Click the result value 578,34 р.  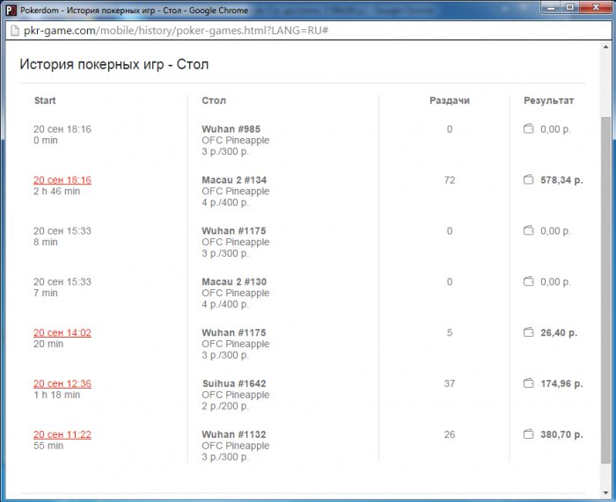[x=561, y=180]
